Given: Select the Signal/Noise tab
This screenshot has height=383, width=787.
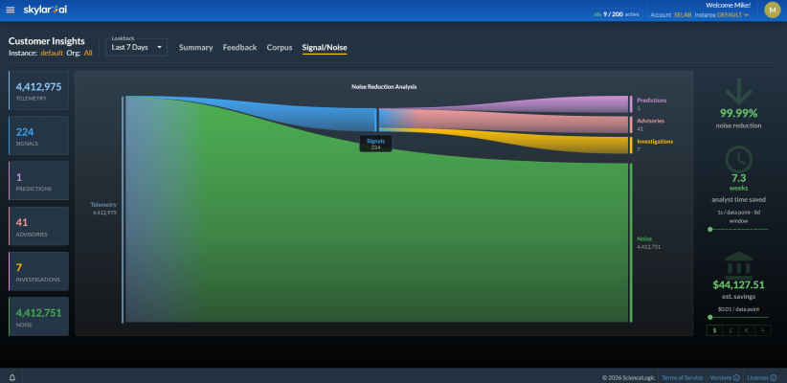Looking at the screenshot, I should tap(325, 48).
